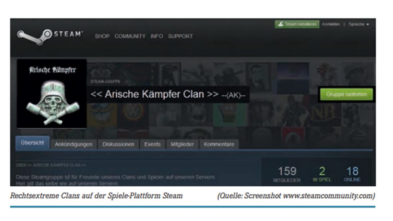Click the group avatar image
Image resolution: width=393 pixels, height=221 pixels.
tap(52, 94)
